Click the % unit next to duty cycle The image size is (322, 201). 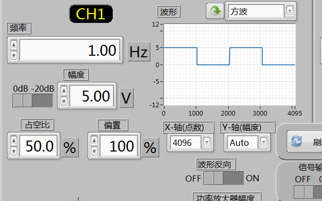click(70, 147)
